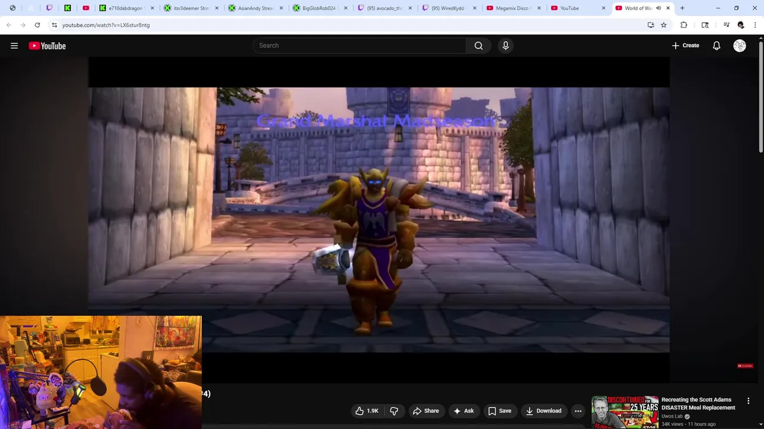Switch to WiredKydd Twitch tab
The image size is (764, 429).
pyautogui.click(x=448, y=8)
